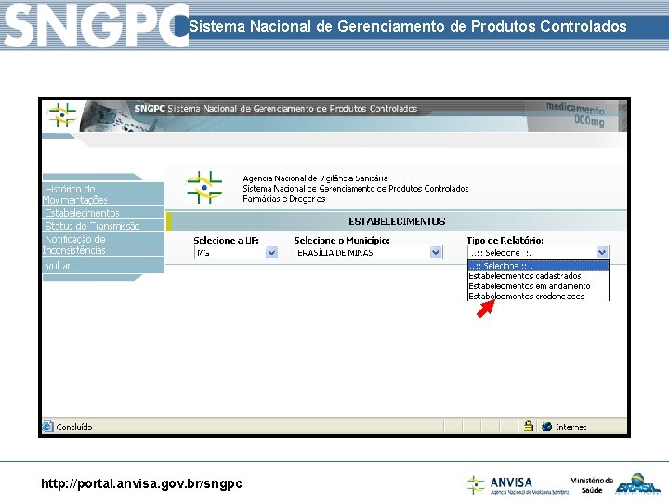Click the Concluído status bar text

click(74, 427)
